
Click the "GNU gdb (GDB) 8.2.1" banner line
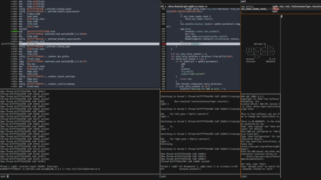(252, 96)
